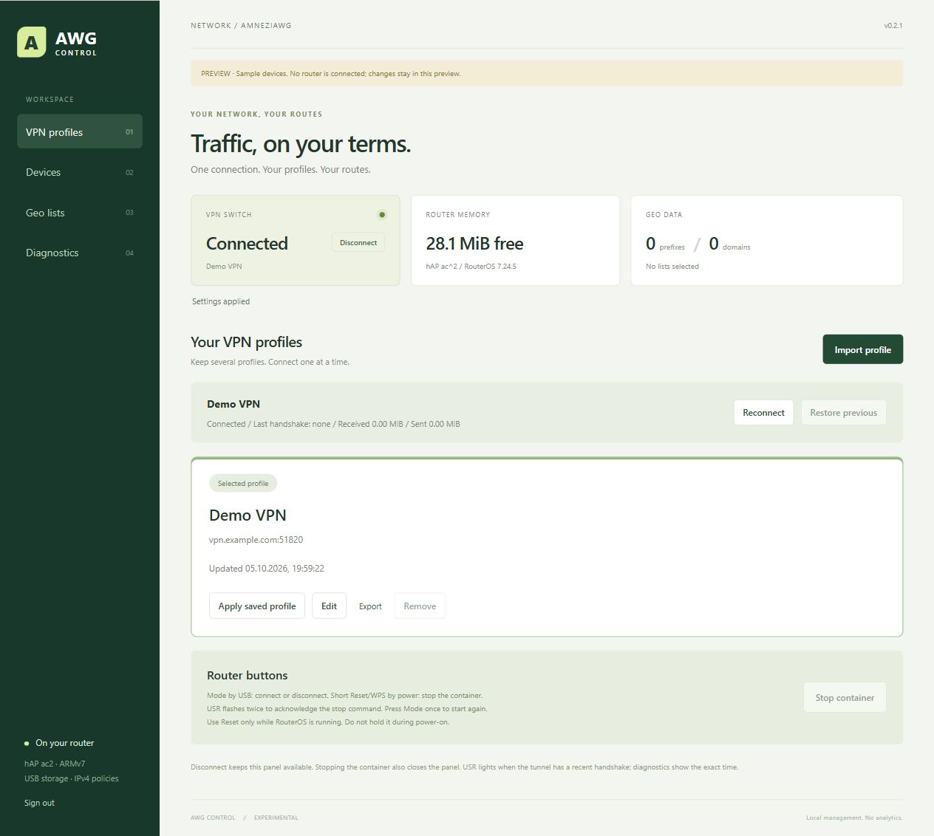Click the Remove profile button

pos(420,606)
